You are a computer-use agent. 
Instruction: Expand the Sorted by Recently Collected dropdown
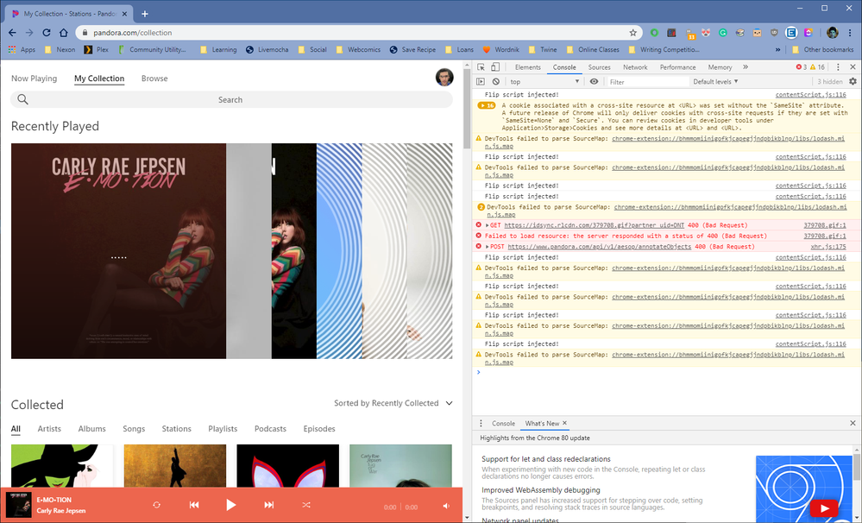(393, 403)
